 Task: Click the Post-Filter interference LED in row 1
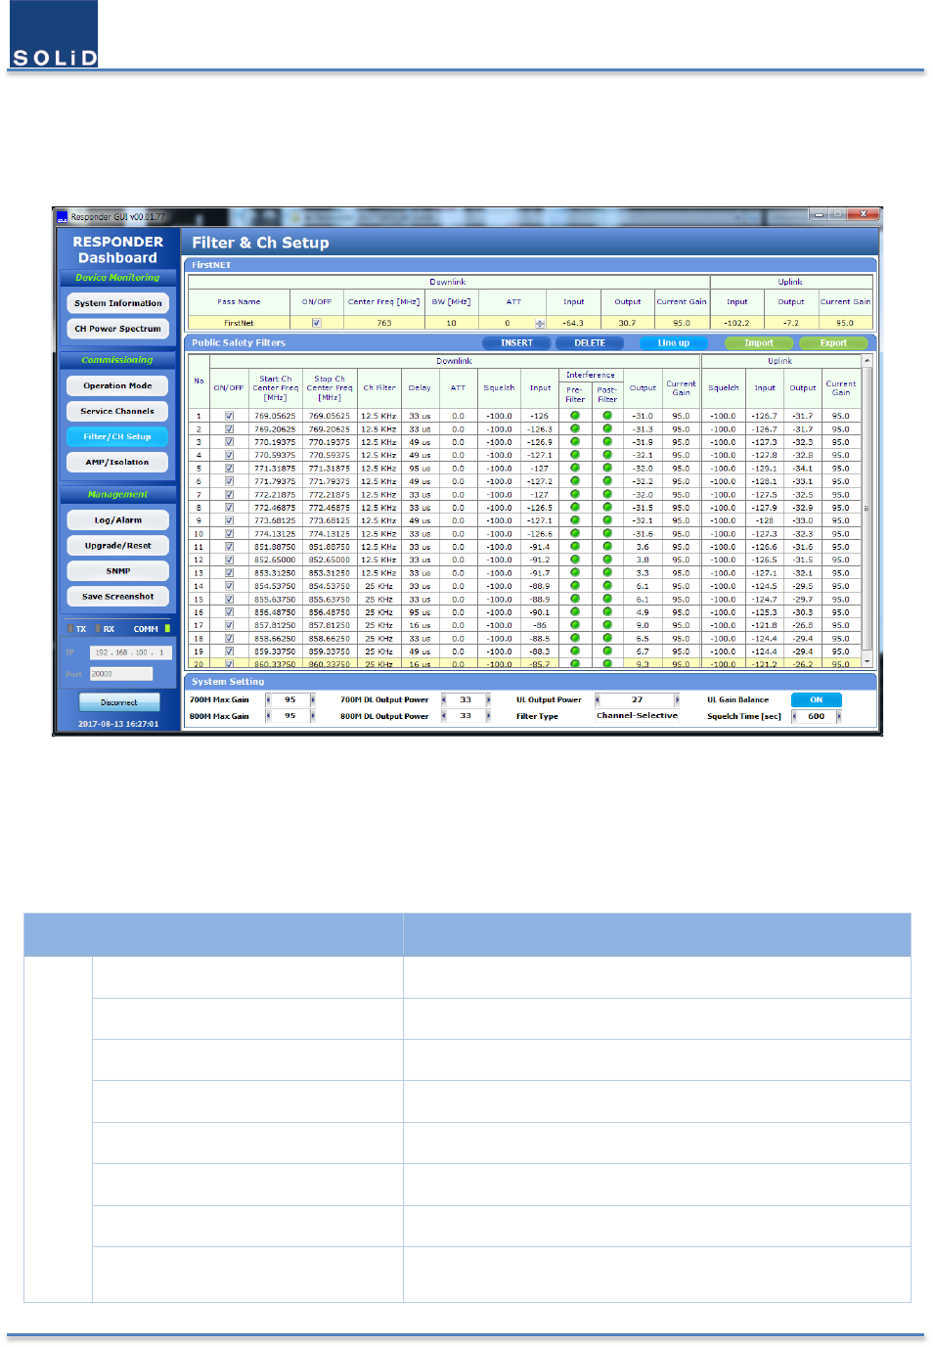607,416
